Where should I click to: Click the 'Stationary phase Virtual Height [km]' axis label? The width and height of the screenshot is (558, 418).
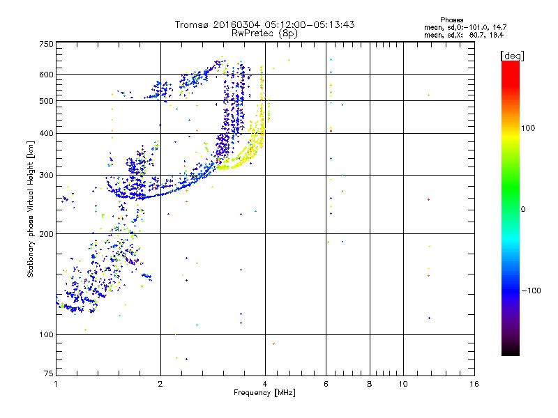pyautogui.click(x=31, y=209)
